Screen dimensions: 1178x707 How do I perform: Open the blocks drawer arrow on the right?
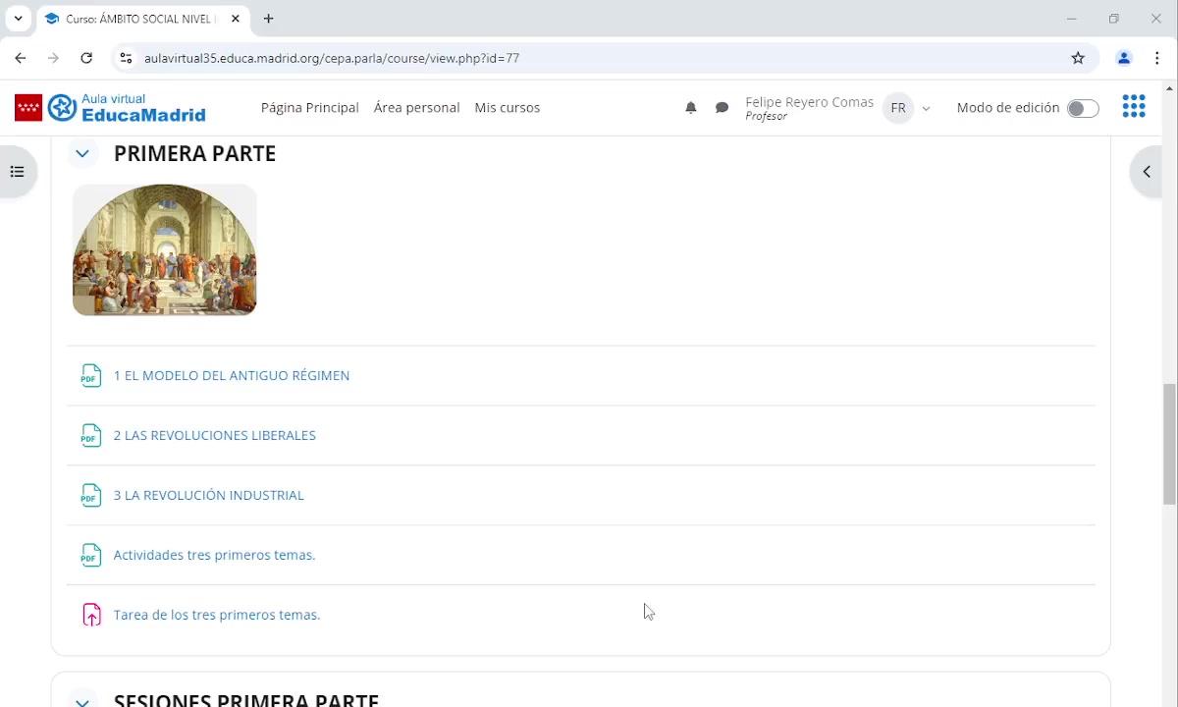pos(1147,172)
